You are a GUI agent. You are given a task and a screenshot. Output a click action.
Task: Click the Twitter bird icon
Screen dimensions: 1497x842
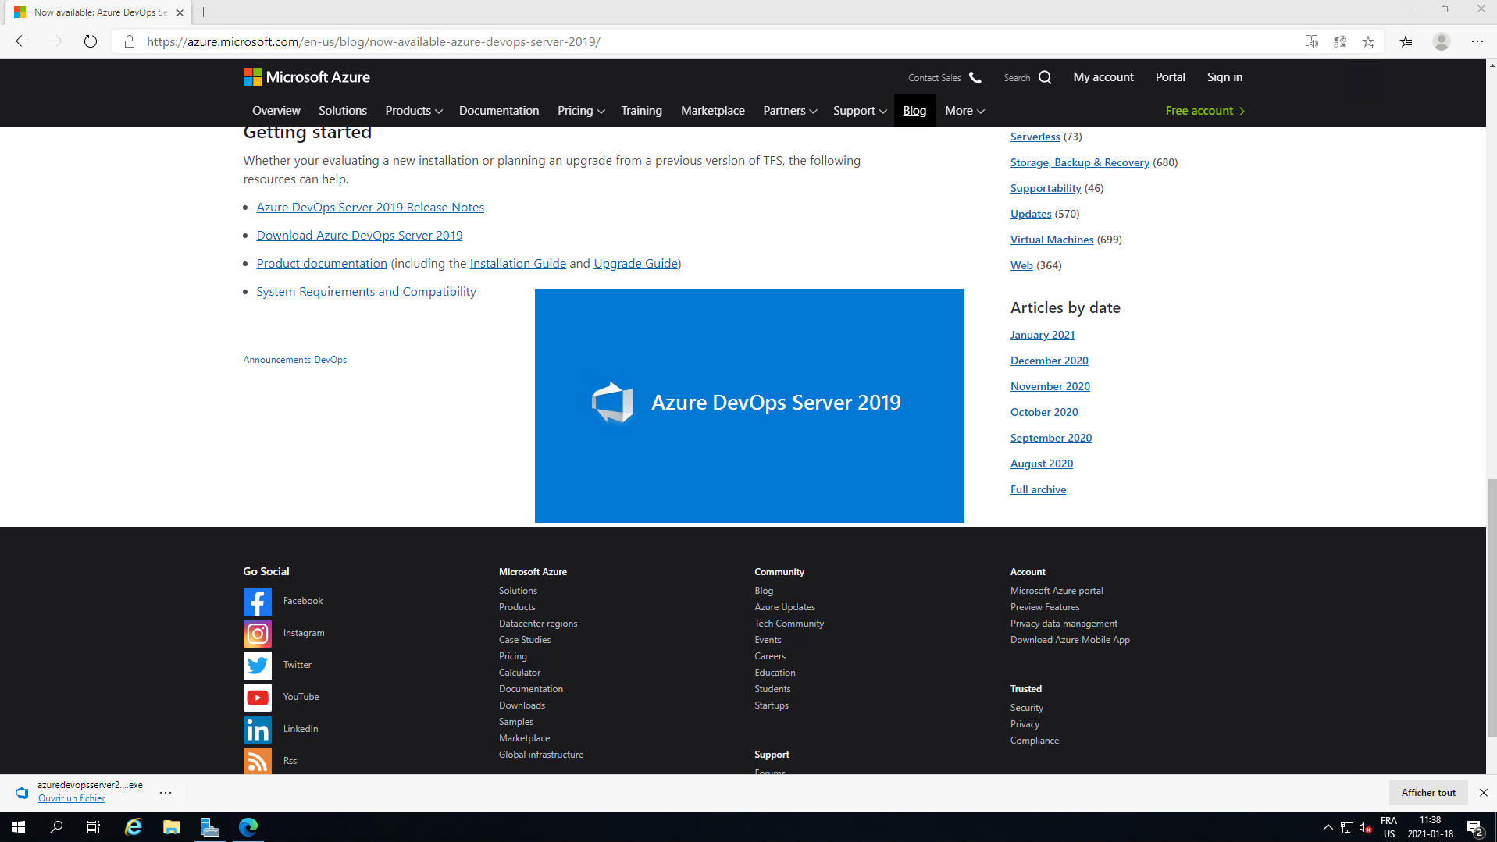[x=257, y=666]
